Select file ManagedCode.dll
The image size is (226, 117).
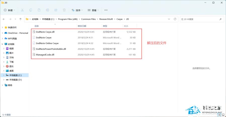pyautogui.click(x=45, y=55)
